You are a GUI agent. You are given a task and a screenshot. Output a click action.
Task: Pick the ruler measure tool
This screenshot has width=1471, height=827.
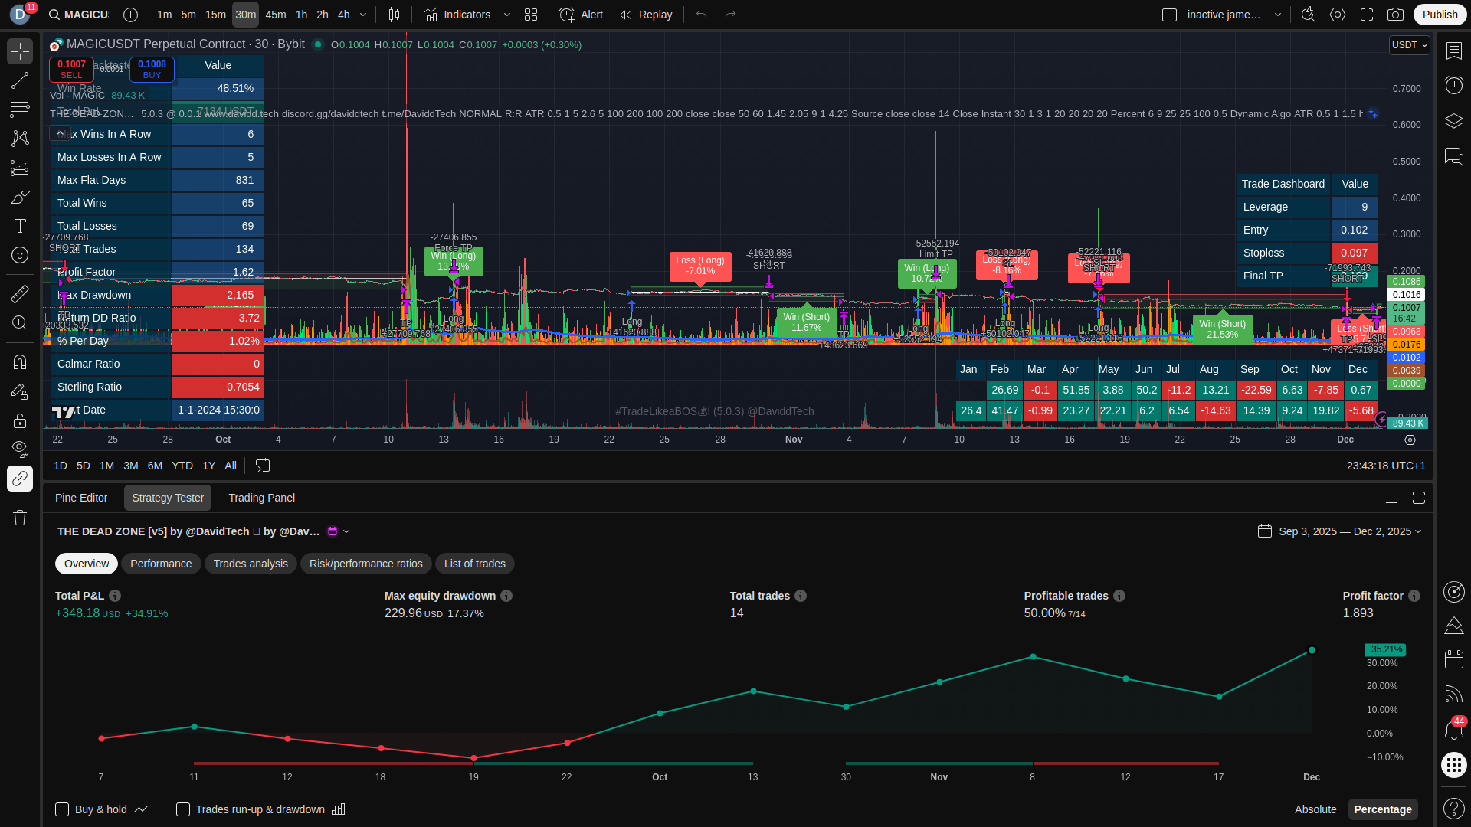20,293
